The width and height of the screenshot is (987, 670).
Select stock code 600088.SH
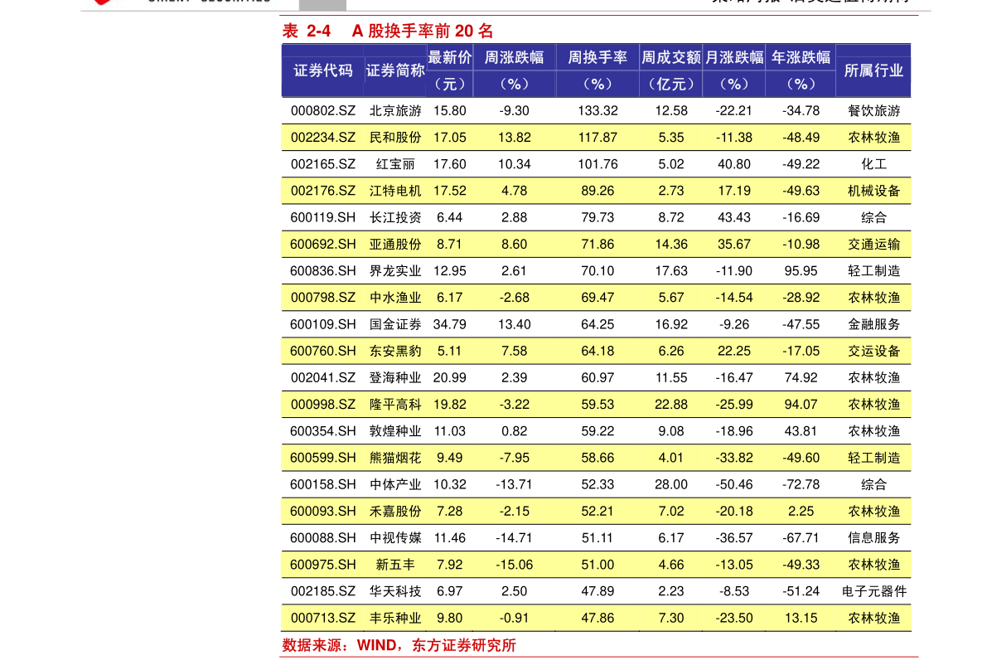[323, 538]
